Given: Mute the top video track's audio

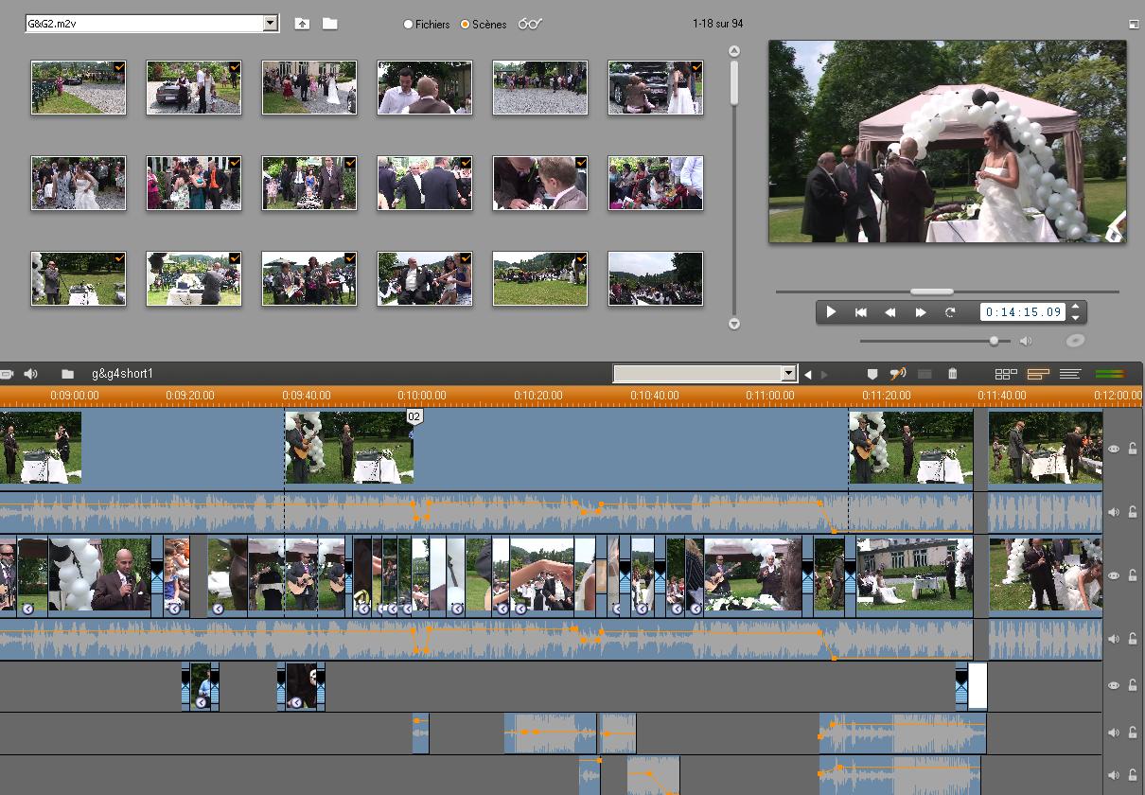Looking at the screenshot, I should [x=1114, y=512].
